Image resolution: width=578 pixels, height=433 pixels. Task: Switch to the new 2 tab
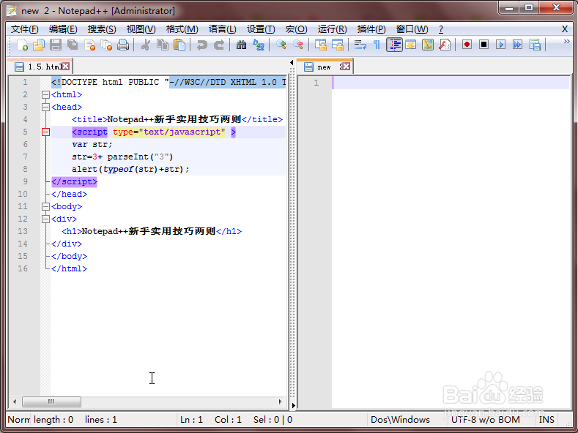click(x=323, y=67)
